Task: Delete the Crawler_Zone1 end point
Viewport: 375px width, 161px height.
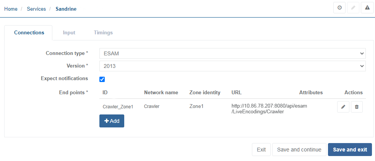Action: click(x=357, y=107)
